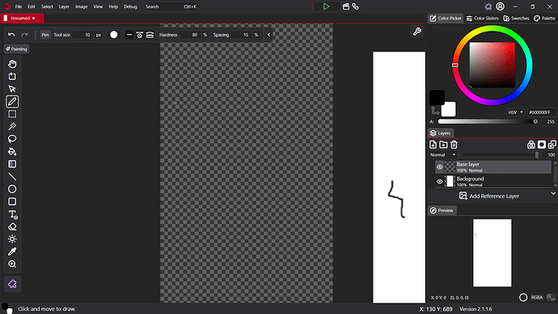558x314 pixels.
Task: Click the green Play animation button
Action: 326,6
